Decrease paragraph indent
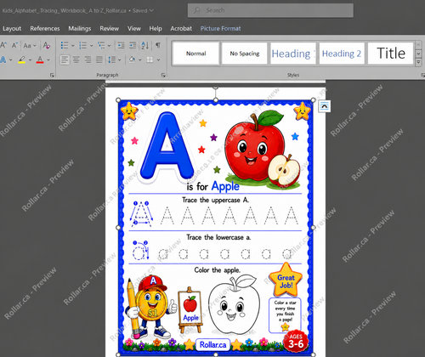 point(122,45)
